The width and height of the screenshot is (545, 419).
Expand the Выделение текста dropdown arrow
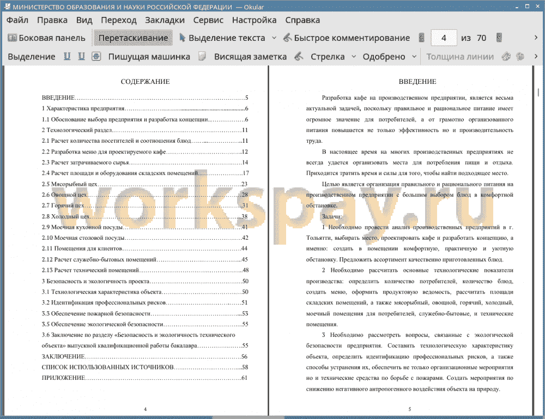click(274, 38)
